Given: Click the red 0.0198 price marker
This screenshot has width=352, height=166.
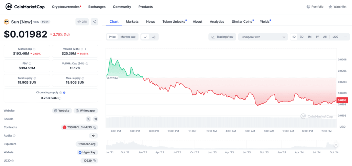Looking at the screenshot, I should click(341, 100).
